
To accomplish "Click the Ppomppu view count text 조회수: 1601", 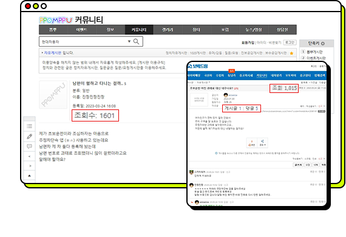I will (95, 115).
